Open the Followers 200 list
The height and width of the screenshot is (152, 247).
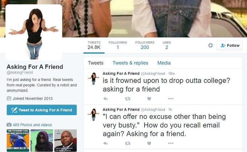coord(145,45)
